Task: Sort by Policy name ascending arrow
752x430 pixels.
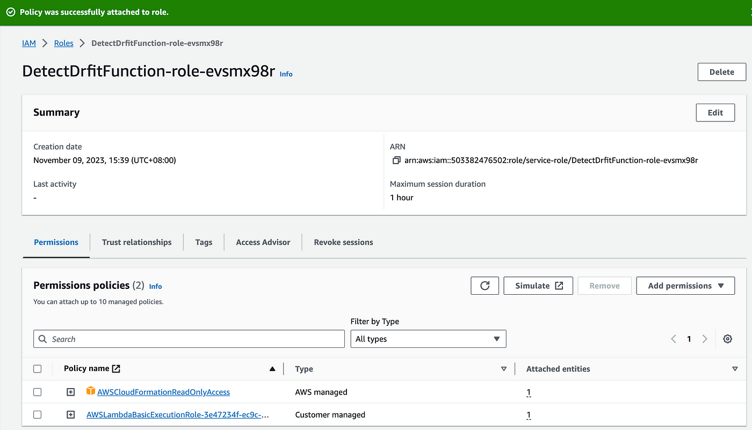Action: coord(272,369)
